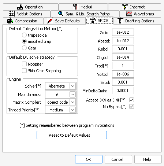Confirm settings with OK button
This screenshot has height=166, width=164.
point(89,159)
